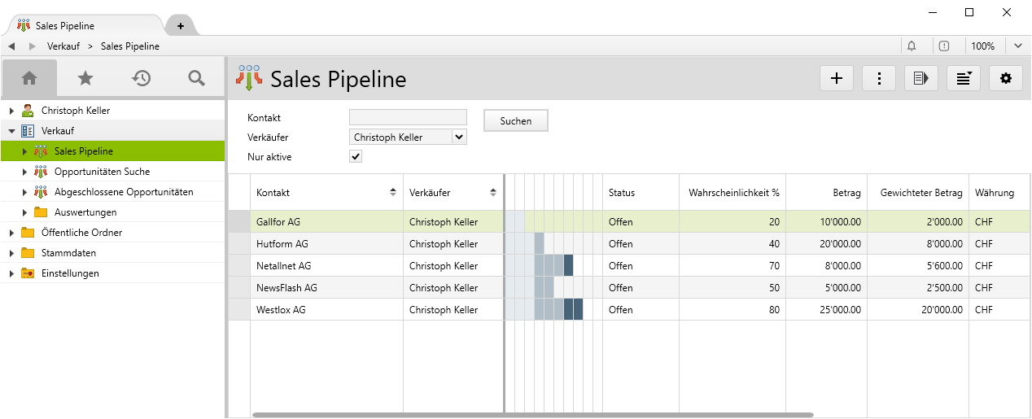Click the Kontakt search input field
Viewport: 1032px width, 419px height.
click(408, 118)
